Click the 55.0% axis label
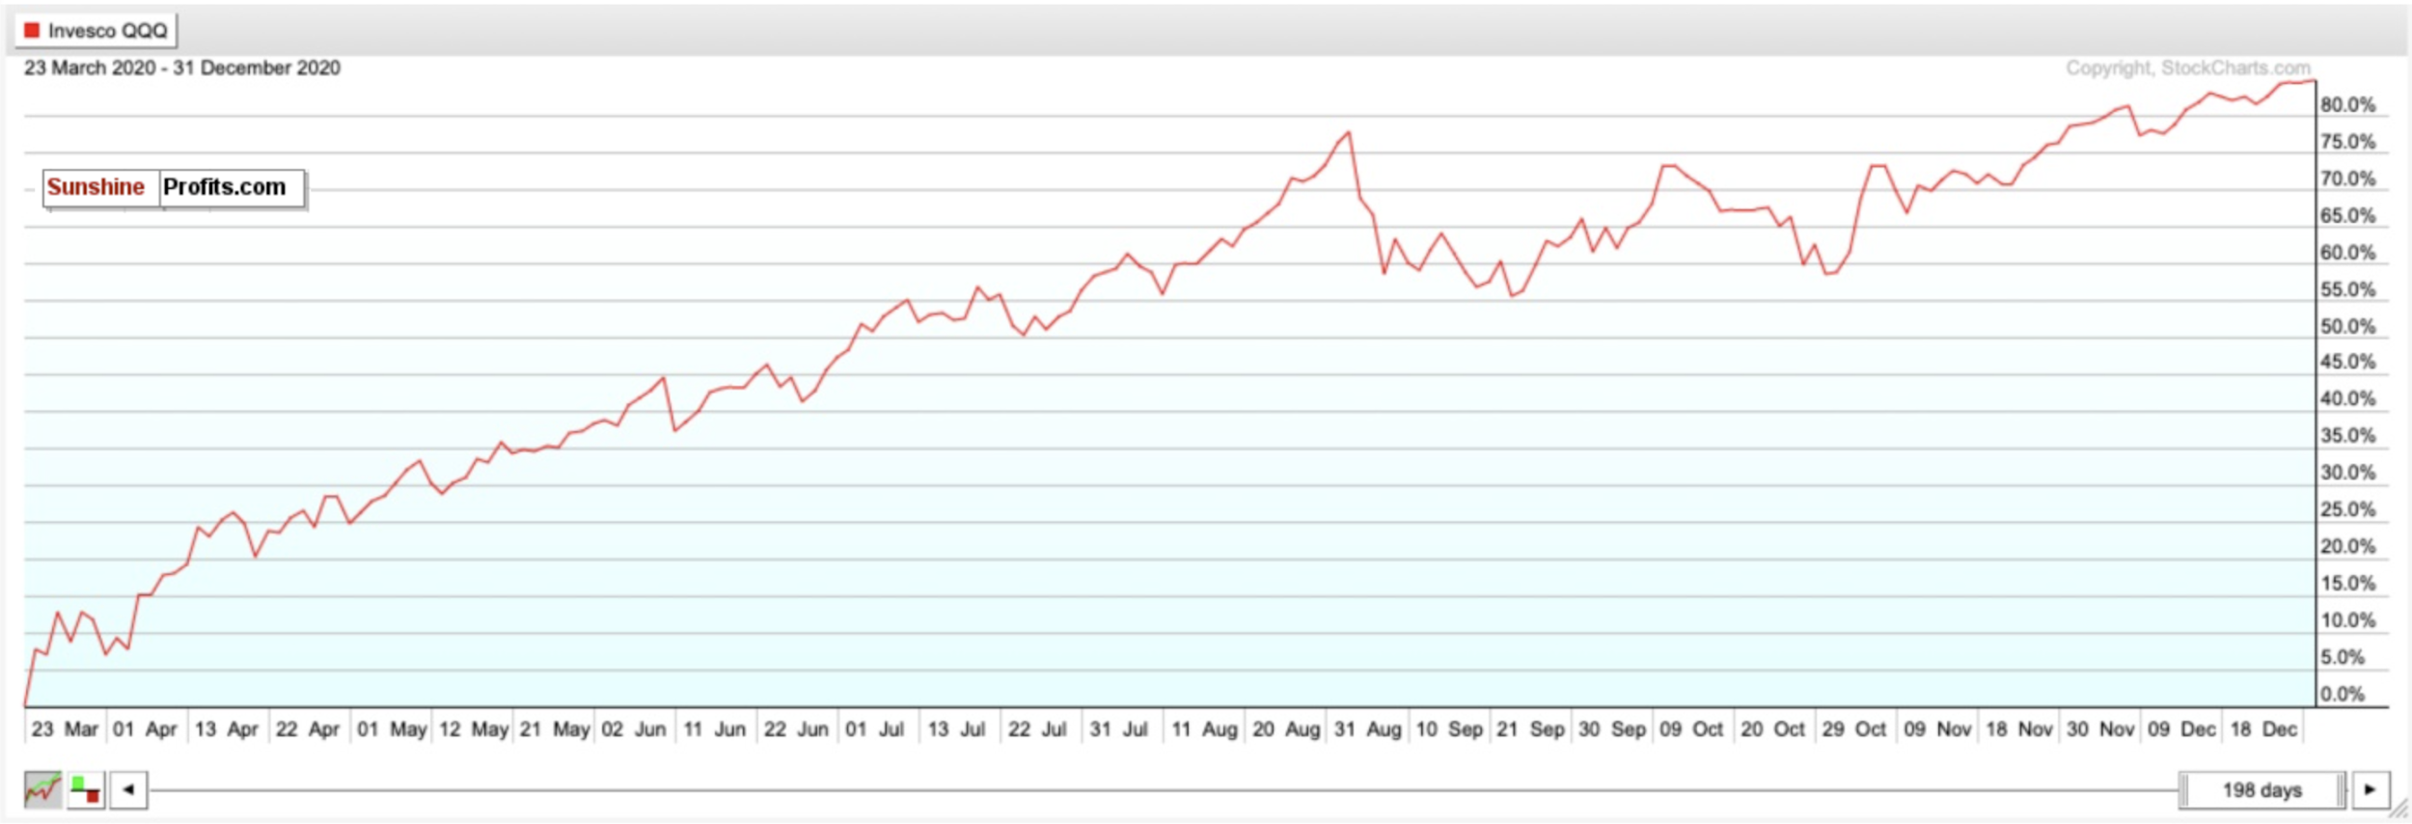2412x824 pixels. point(2347,289)
